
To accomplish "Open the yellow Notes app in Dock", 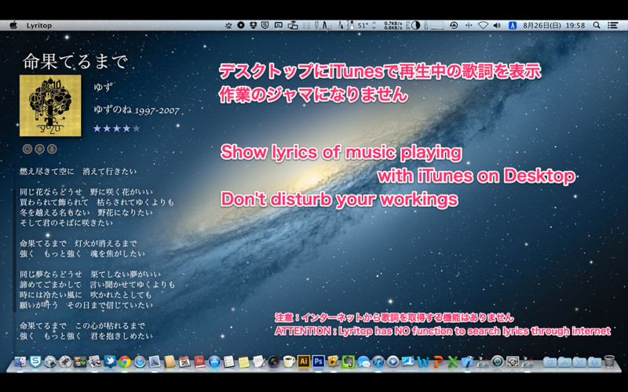I will [x=244, y=361].
